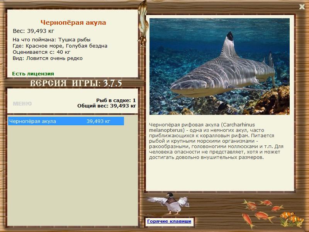
Task: Click the Есть лицензия status text
Action: point(33,73)
